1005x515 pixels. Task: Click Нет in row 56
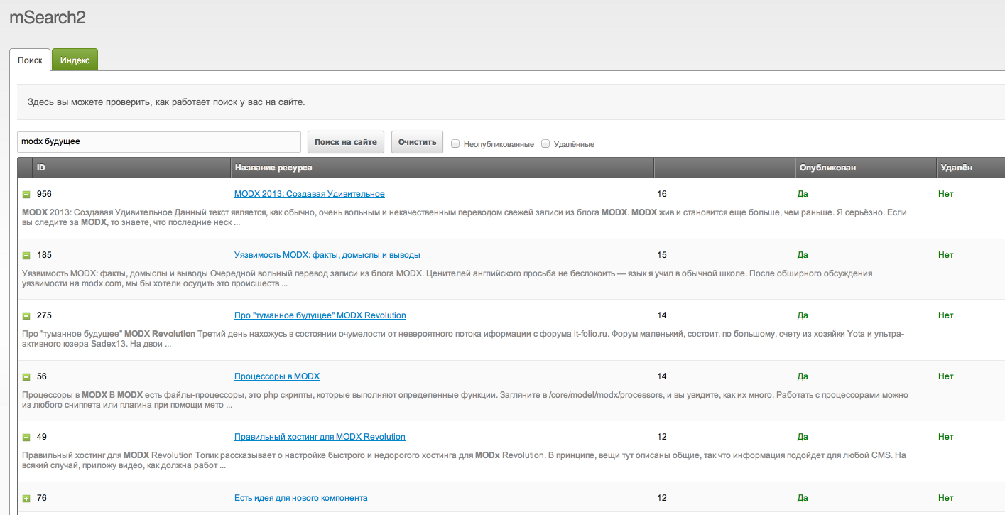tap(945, 376)
